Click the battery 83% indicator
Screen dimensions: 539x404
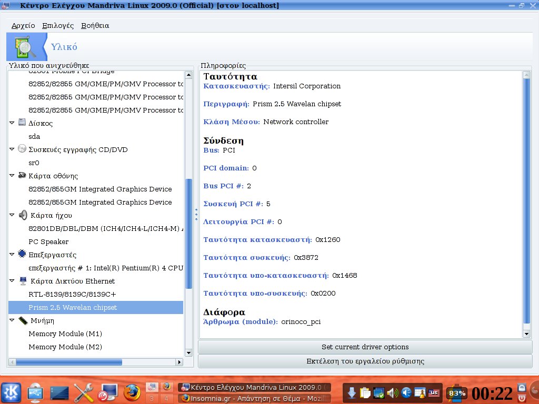(x=456, y=392)
